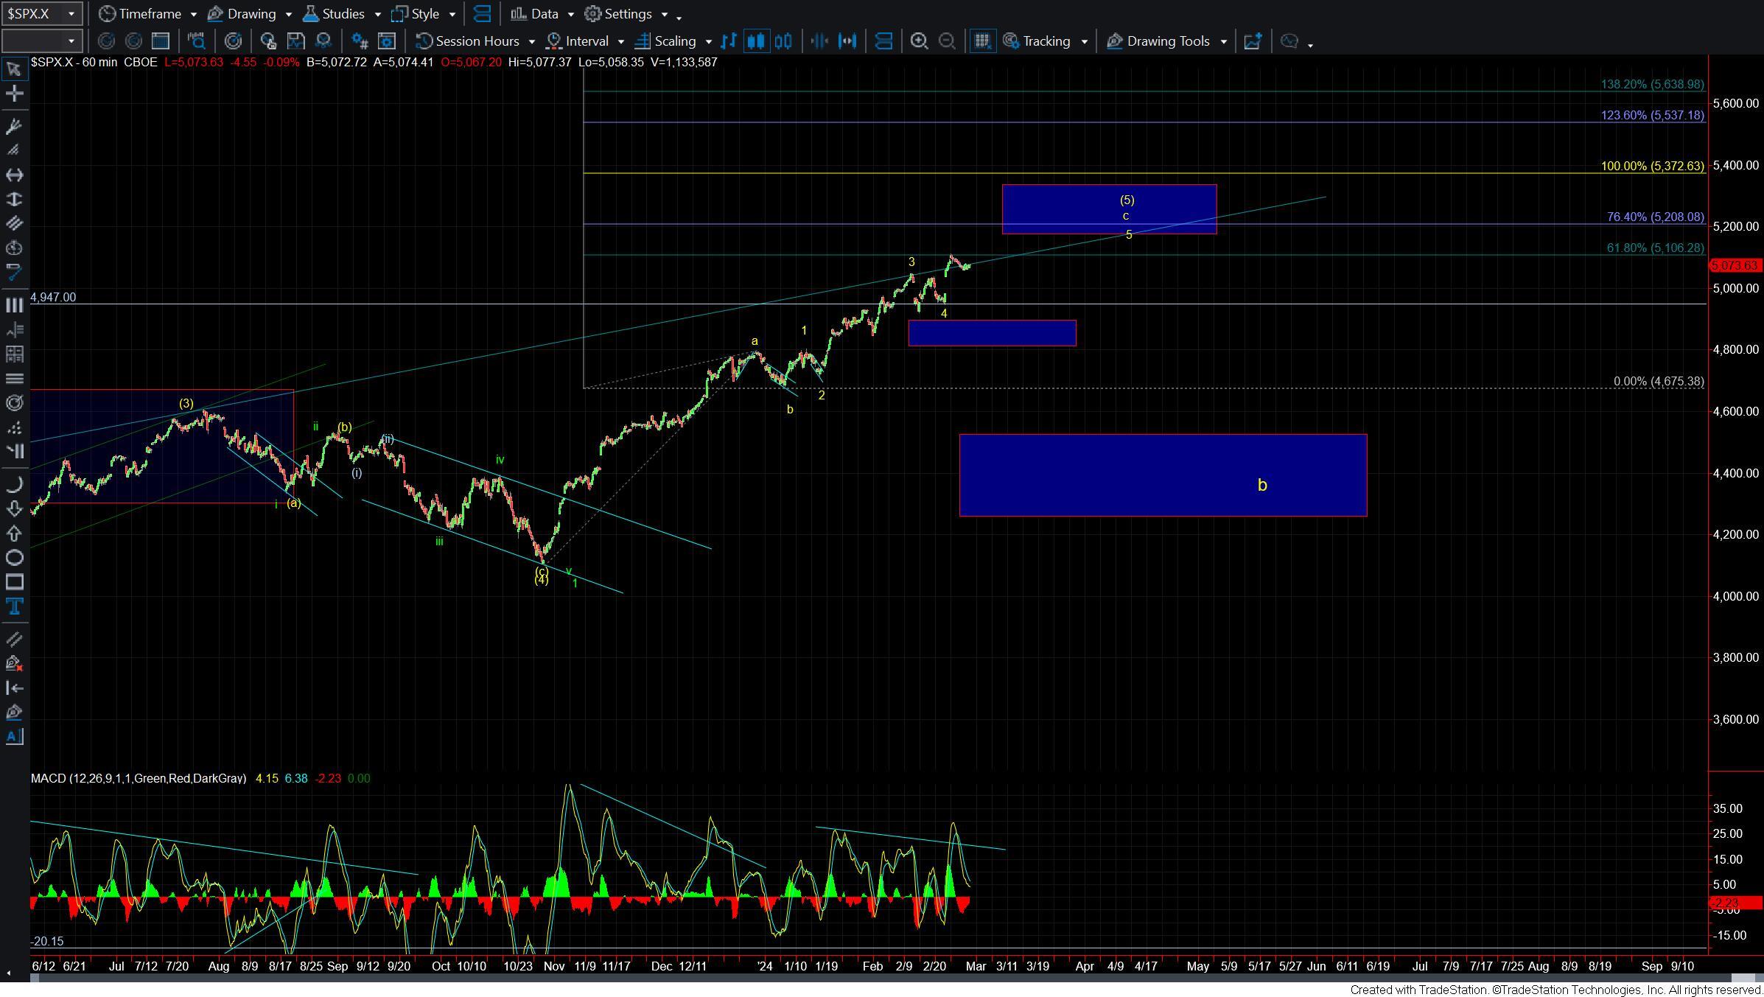Pick the ellipse drawing tool
Screen dimensions: 1764x997
point(14,558)
